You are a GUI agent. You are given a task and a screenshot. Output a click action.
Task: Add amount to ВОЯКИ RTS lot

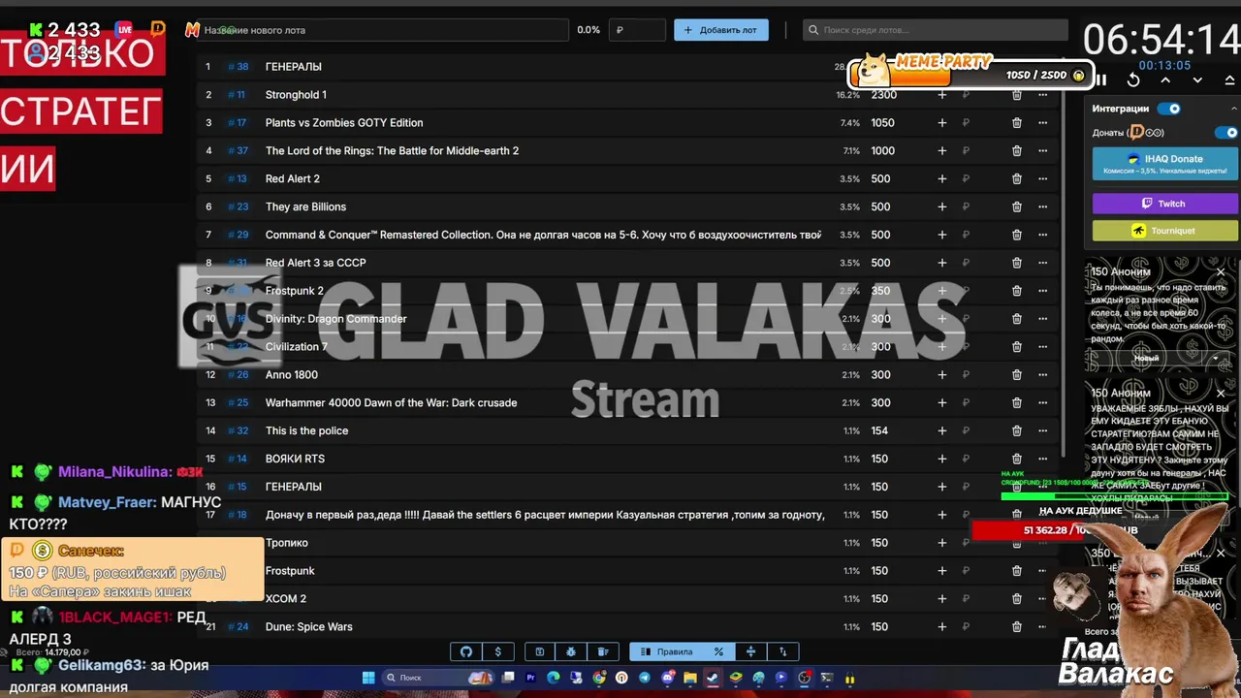click(x=941, y=459)
